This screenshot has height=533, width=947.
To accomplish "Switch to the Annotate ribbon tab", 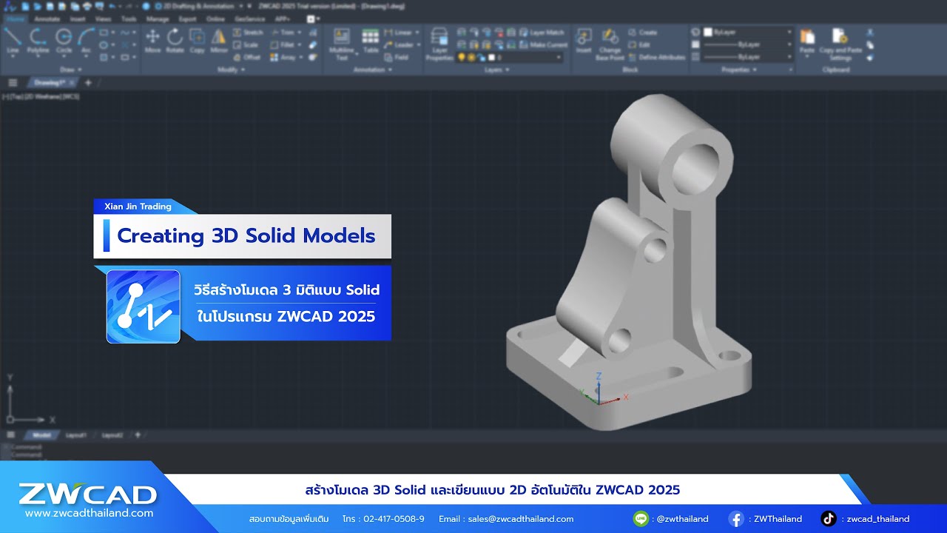I will coord(47,19).
